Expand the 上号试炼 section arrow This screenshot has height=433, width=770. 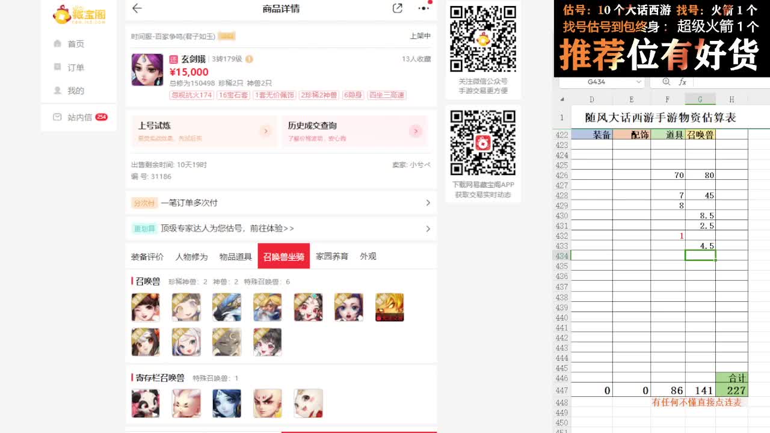pos(266,131)
